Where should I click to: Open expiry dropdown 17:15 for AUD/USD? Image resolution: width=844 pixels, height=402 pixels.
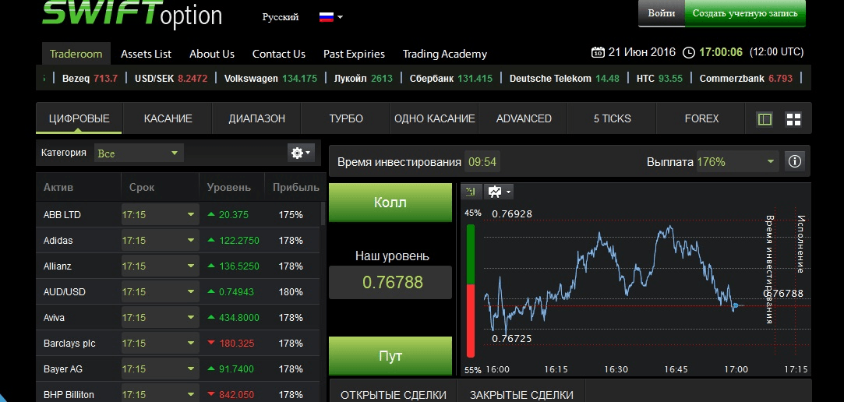click(x=160, y=291)
